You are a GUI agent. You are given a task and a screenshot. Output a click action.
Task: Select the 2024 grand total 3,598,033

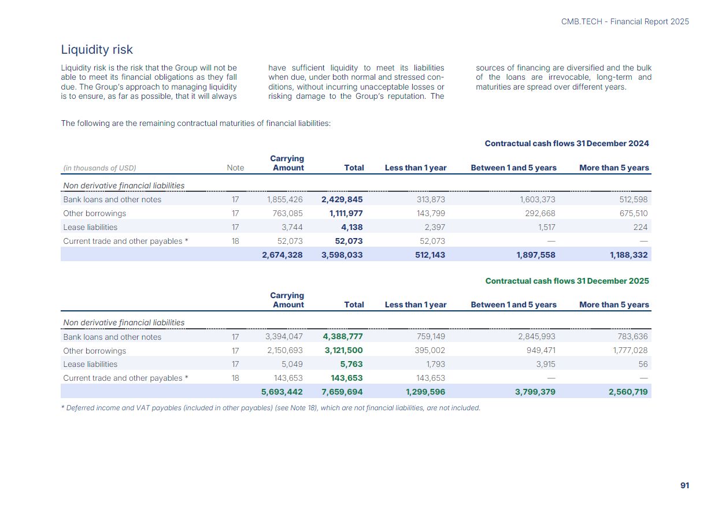[342, 255]
